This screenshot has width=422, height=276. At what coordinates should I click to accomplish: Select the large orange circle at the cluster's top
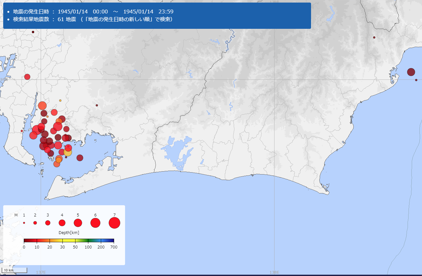pyautogui.click(x=42, y=105)
